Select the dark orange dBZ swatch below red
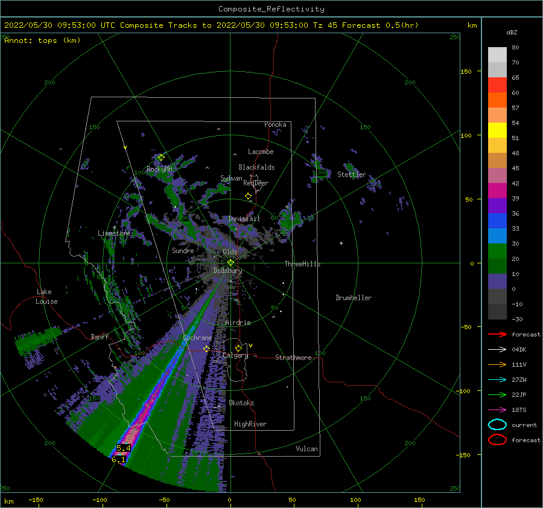 coord(497,100)
